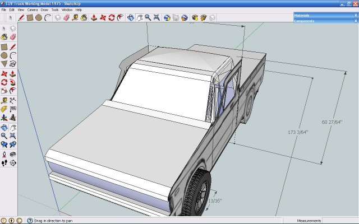Open the File menu

4,10
